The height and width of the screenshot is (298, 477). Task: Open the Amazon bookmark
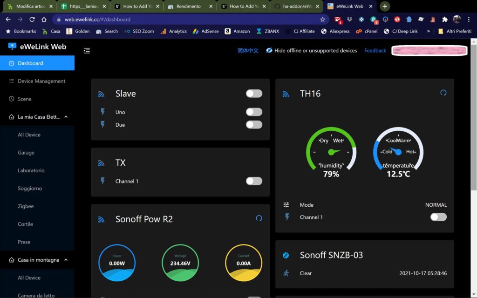point(237,31)
